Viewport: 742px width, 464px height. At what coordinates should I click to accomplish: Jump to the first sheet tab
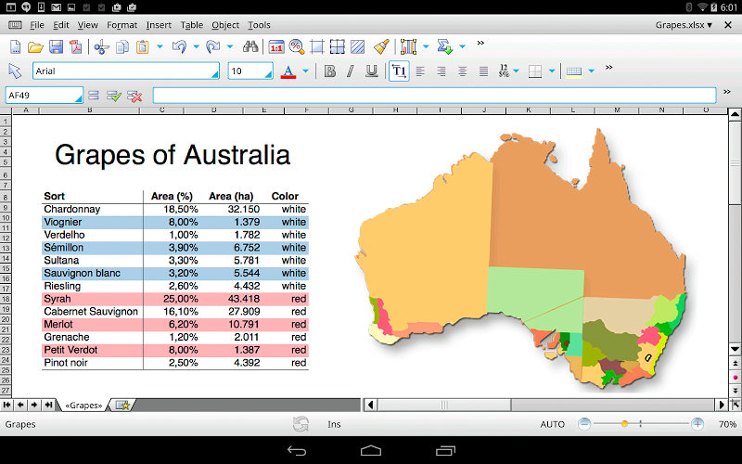point(7,405)
